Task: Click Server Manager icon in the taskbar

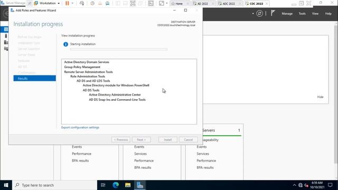Action: pos(140,185)
